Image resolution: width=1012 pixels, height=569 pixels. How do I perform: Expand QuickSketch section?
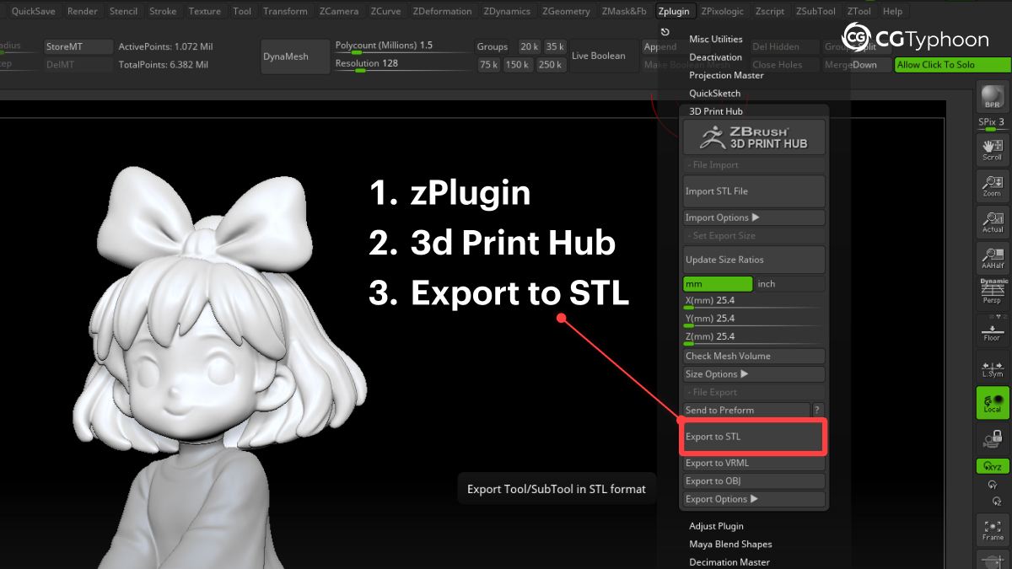tap(714, 94)
